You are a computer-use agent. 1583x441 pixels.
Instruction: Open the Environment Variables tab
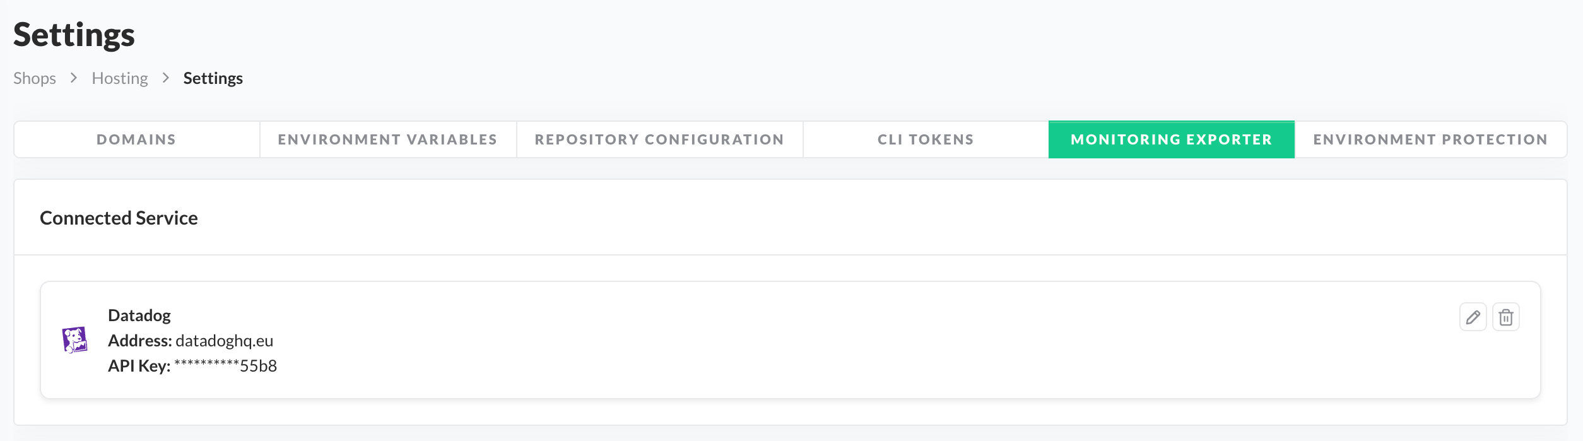click(x=387, y=139)
